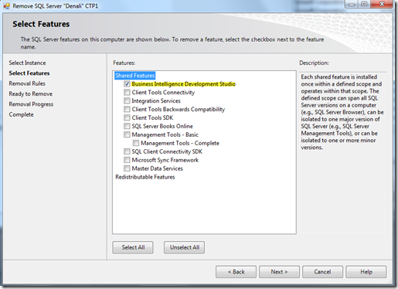Check the Master Data Services checkbox
398x289 pixels.
pyautogui.click(x=127, y=168)
